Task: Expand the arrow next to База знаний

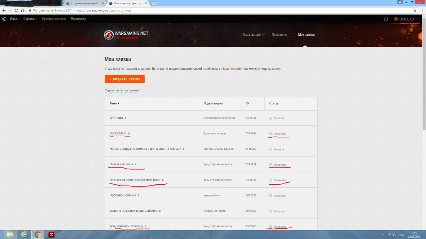Action: (264, 35)
